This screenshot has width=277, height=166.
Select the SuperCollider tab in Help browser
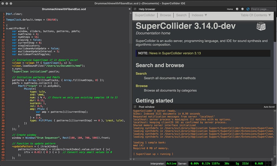(x=145, y=15)
